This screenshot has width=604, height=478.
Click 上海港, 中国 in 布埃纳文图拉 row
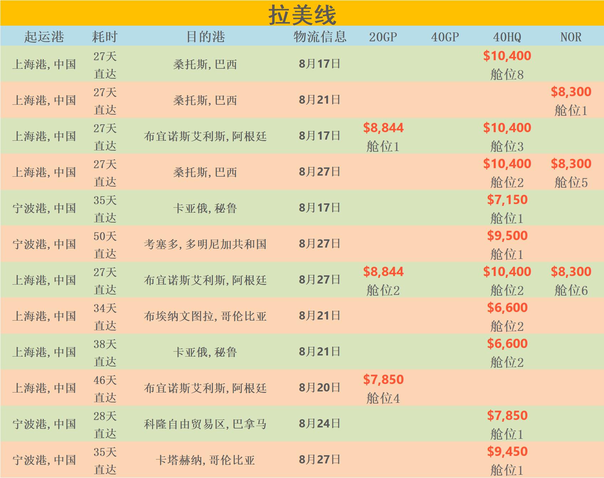pyautogui.click(x=44, y=316)
